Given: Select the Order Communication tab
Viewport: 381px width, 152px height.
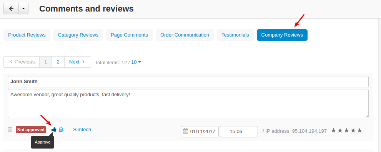Looking at the screenshot, I should click(x=185, y=35).
